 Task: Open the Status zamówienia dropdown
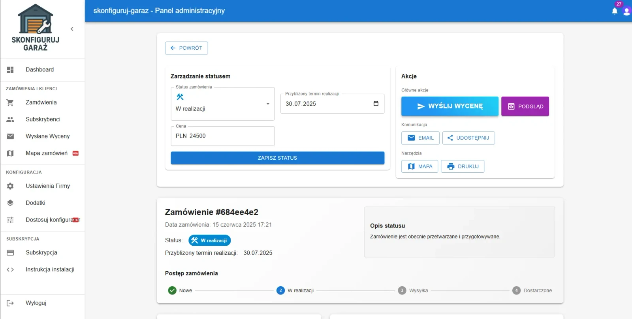click(x=223, y=104)
